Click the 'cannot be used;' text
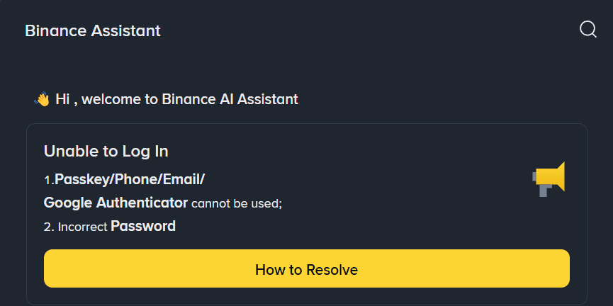Viewport: 613px width, 306px height. click(x=237, y=204)
